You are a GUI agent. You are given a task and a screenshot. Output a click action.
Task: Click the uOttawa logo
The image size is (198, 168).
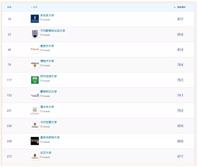pos(35,111)
